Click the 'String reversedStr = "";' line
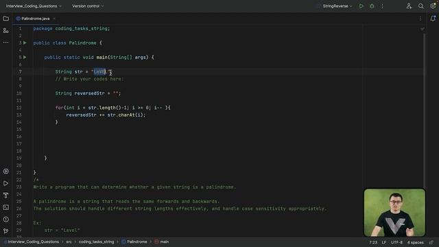 click(x=88, y=93)
